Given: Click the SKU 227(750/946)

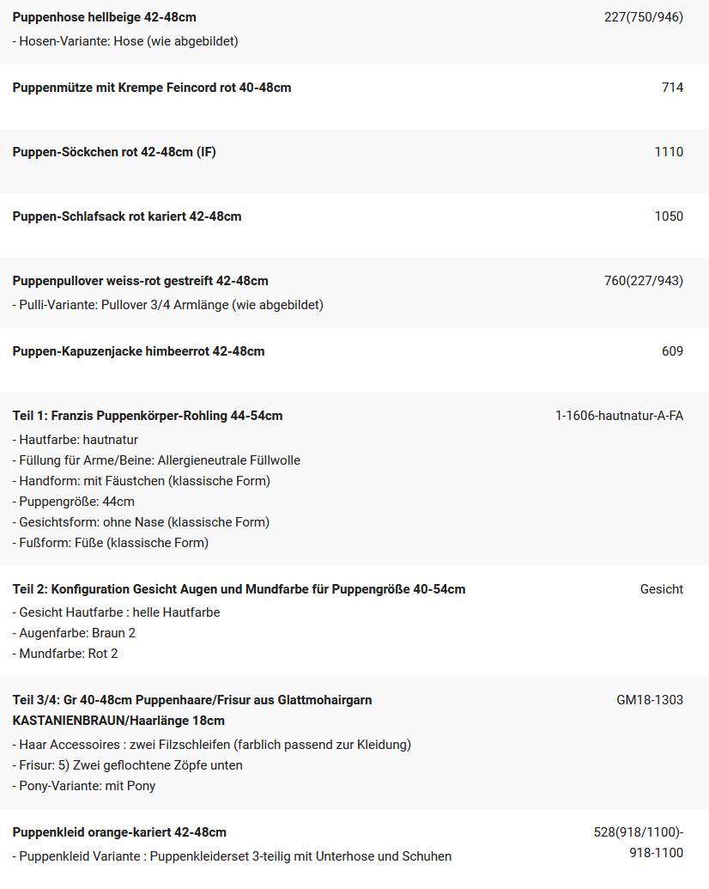Looking at the screenshot, I should click(x=644, y=17).
